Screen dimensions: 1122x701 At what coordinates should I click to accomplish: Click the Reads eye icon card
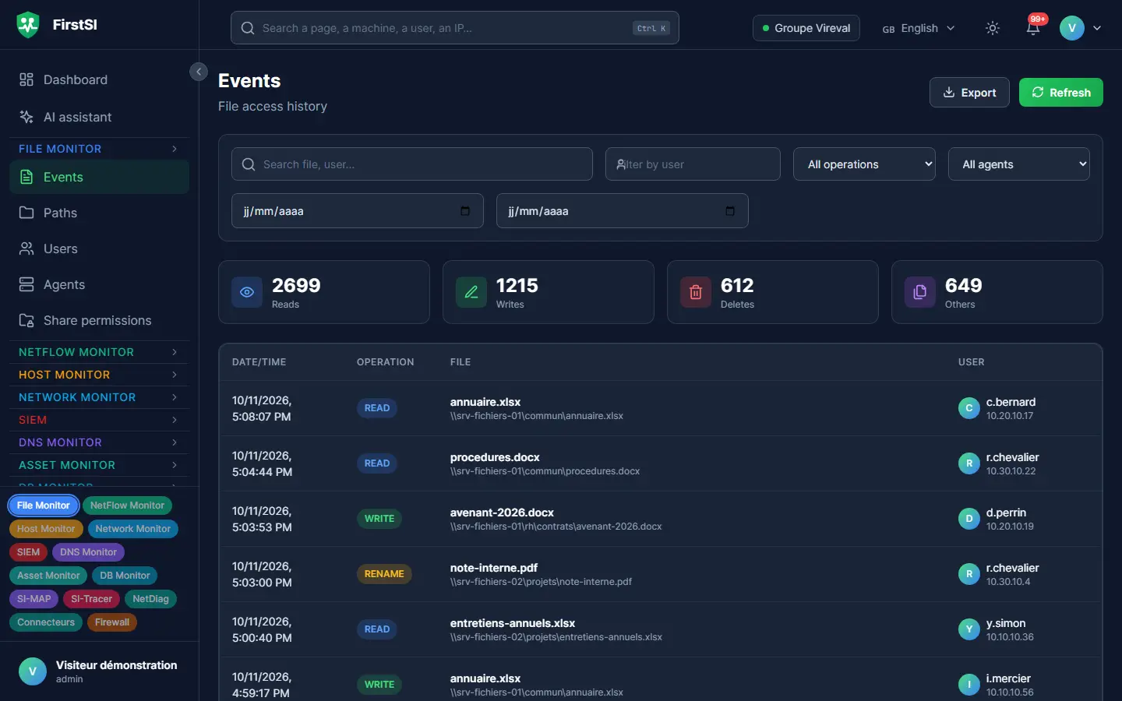[247, 292]
